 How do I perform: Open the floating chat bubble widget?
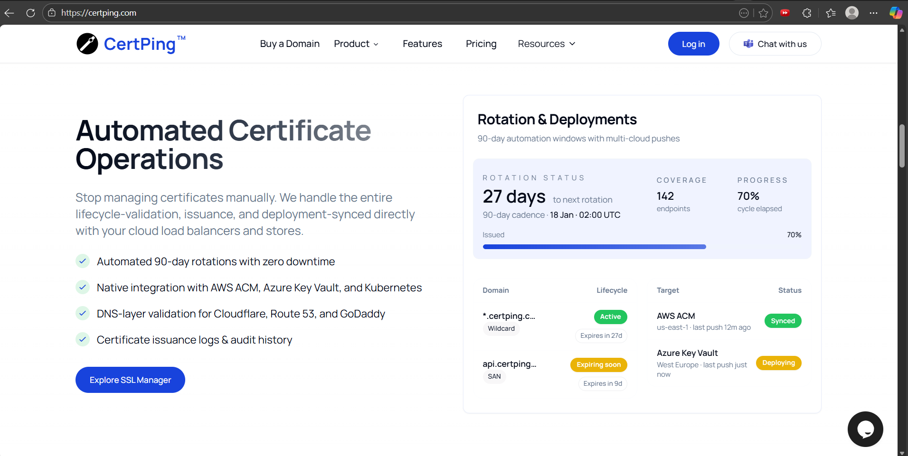865,429
